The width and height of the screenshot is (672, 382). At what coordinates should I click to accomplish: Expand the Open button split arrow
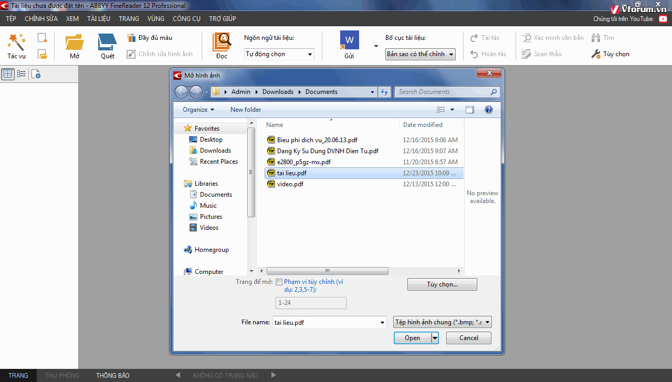coord(435,338)
